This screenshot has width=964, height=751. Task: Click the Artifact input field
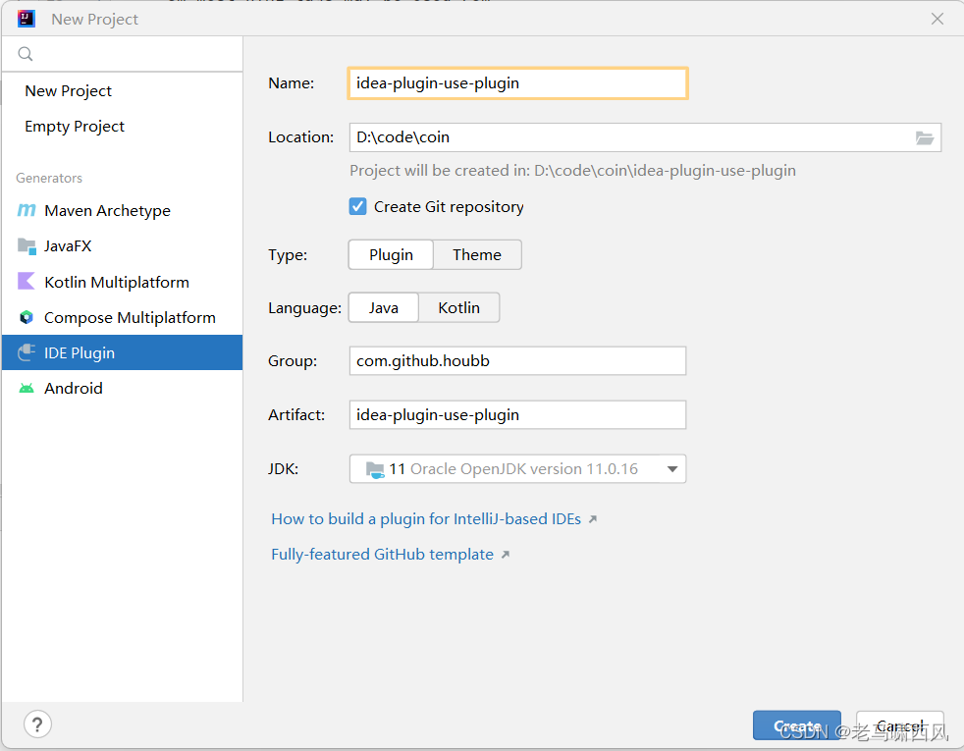point(517,415)
